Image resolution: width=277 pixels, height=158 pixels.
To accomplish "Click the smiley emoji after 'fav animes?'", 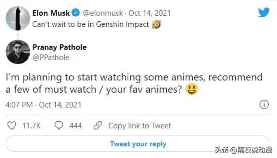I will (192, 89).
